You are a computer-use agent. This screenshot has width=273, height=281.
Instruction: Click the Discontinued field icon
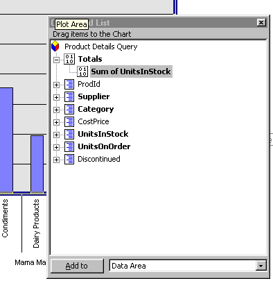69,159
